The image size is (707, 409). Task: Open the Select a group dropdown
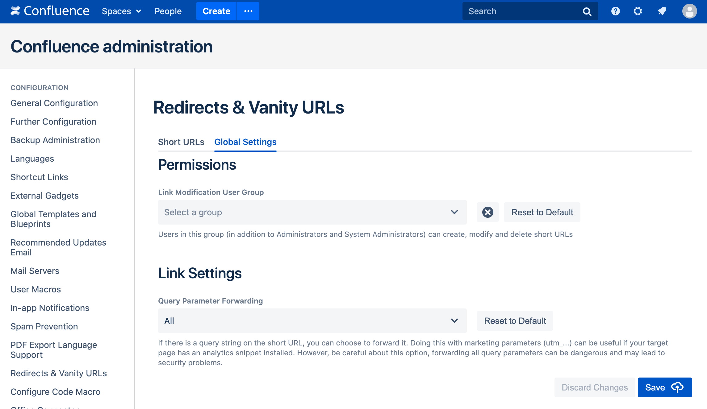click(312, 212)
